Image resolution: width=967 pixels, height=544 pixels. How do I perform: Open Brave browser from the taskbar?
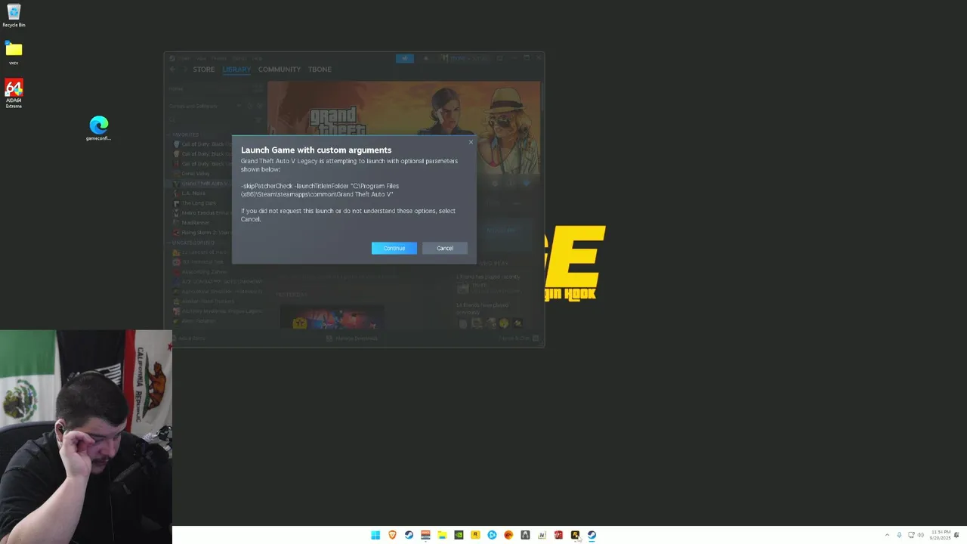(x=392, y=535)
